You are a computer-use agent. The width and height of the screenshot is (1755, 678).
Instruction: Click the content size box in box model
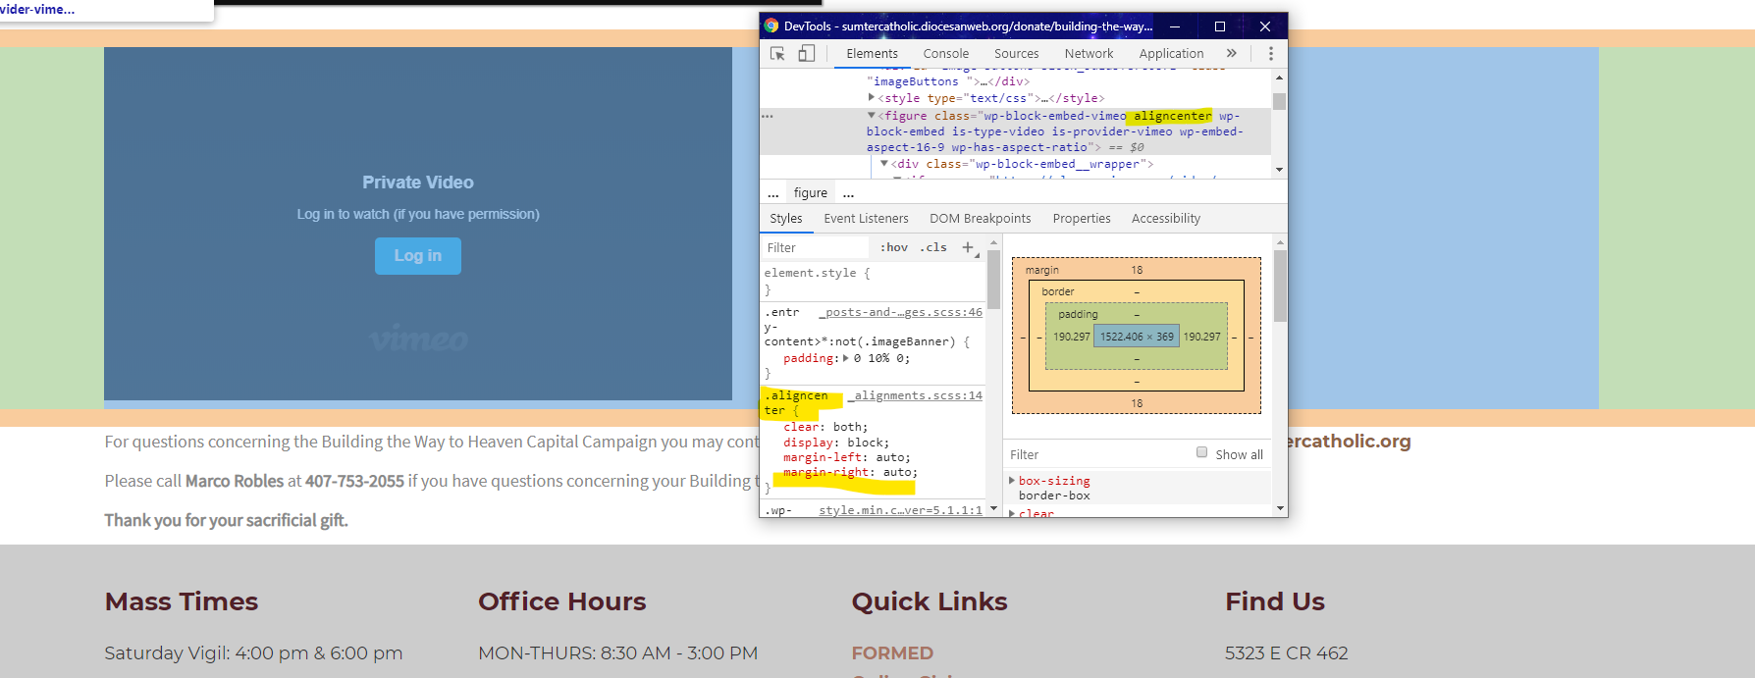(1137, 337)
